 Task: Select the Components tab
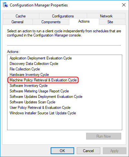pyautogui.click(x=51, y=22)
